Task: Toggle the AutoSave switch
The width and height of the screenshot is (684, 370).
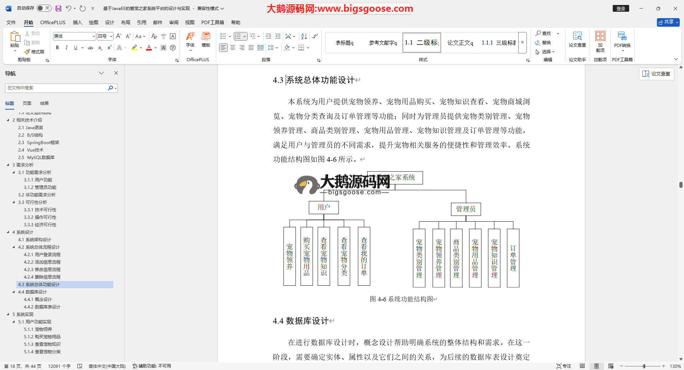Action: click(44, 8)
